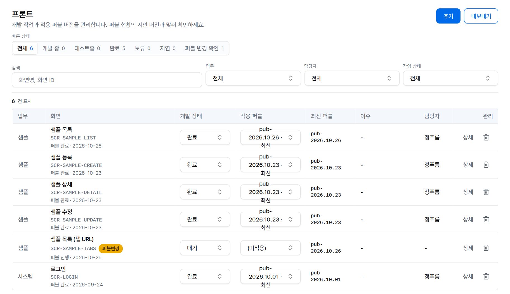Select the 완료 5 quick status tab

(x=117, y=48)
